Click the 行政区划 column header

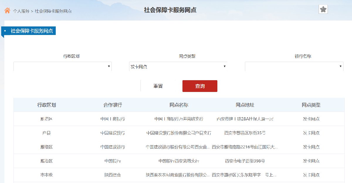tap(47, 105)
